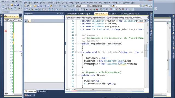Open the Solution Explorer side tab
This screenshot has width=175, height=98.
[x=151, y=20]
